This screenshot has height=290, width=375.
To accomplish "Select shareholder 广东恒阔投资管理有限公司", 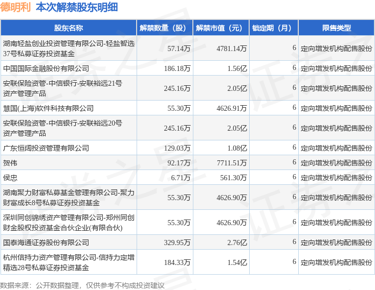I will point(46,148).
